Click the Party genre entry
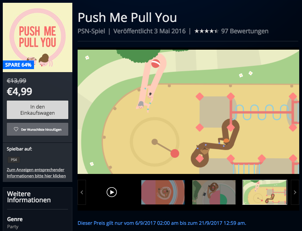Screen dimensions: 302x231 pos(13,227)
